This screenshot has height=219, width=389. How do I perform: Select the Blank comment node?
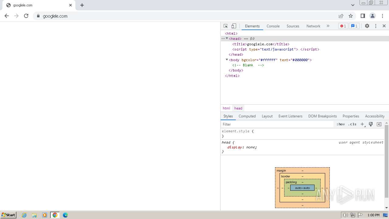[x=248, y=65]
